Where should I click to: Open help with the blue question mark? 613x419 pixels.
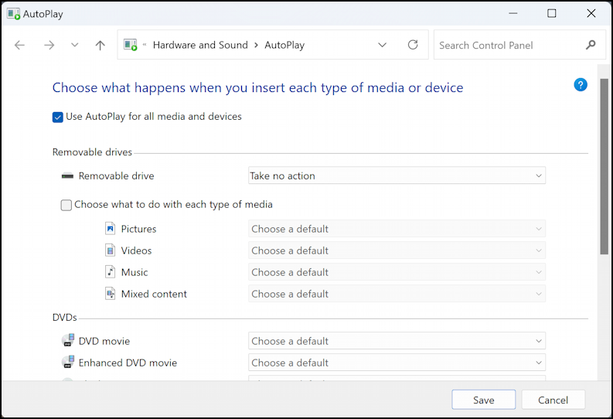[x=581, y=84]
